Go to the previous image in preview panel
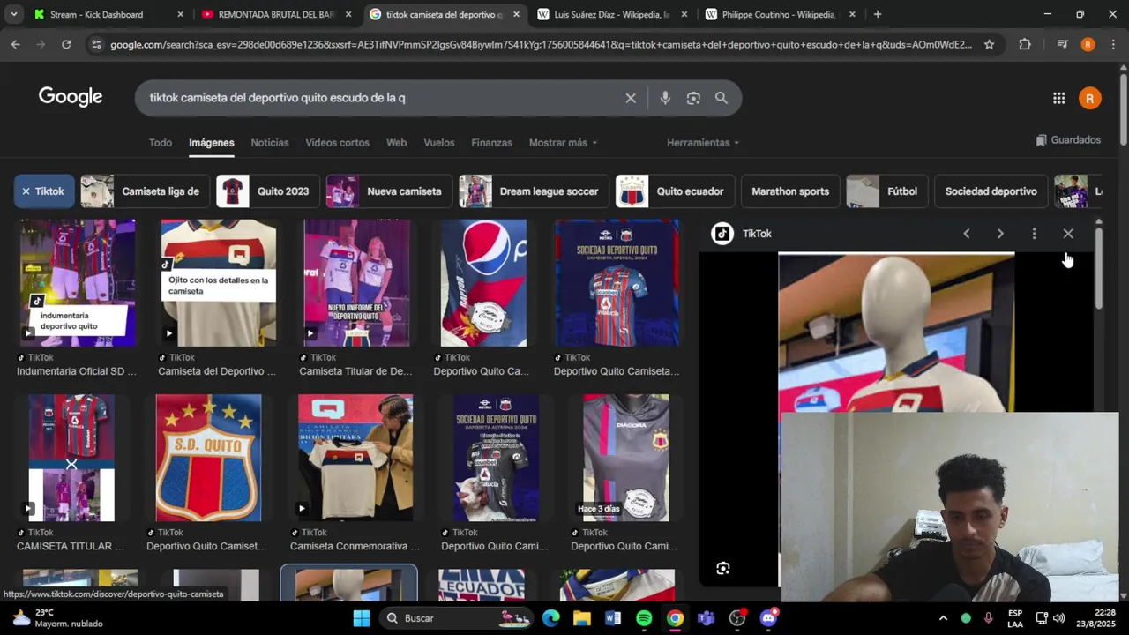The image size is (1129, 635). (x=967, y=234)
